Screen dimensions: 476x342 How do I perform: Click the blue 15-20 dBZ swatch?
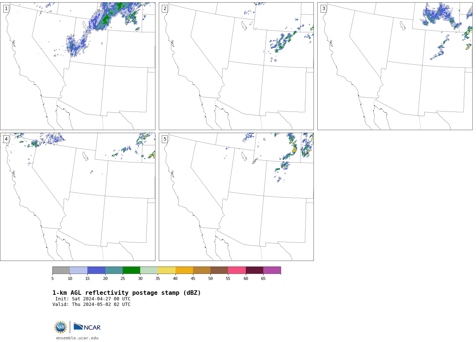click(96, 270)
